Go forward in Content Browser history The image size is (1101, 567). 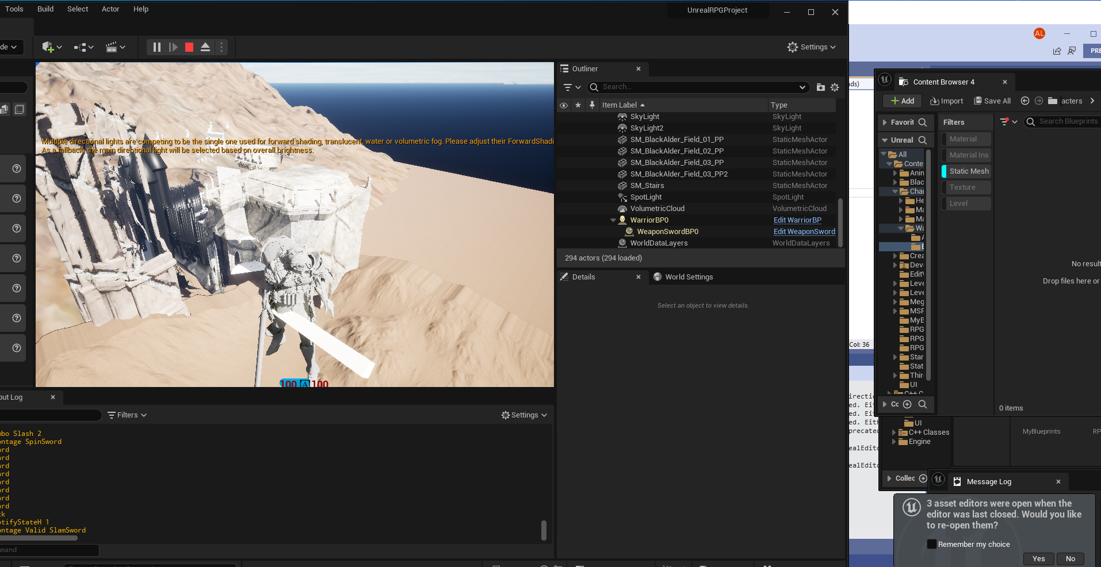click(x=1039, y=101)
